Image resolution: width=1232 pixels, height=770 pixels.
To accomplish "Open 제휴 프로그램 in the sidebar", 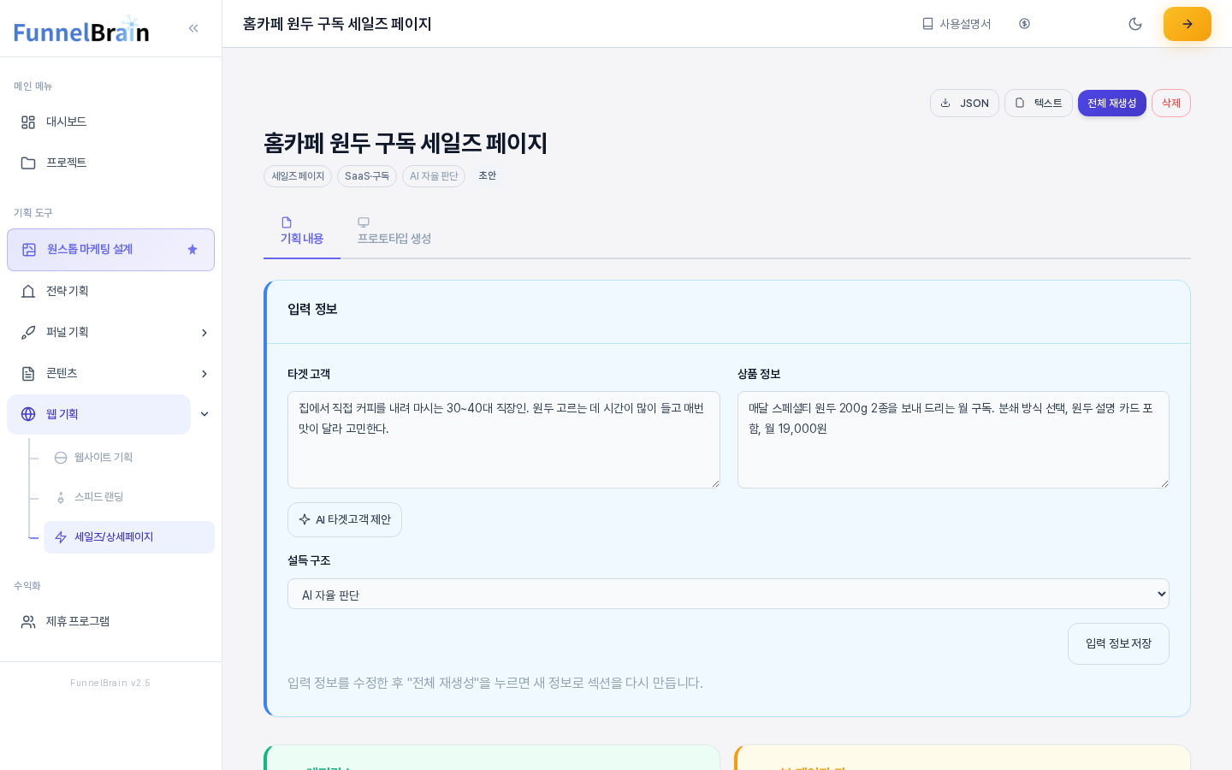I will pyautogui.click(x=110, y=621).
